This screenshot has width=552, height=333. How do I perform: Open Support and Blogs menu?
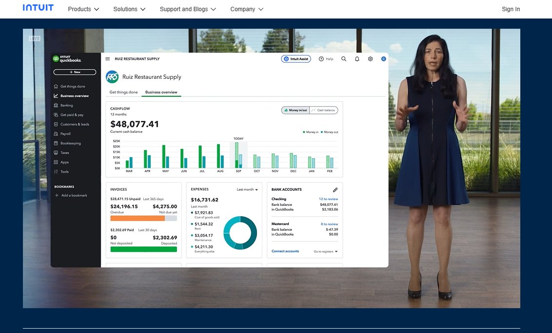pyautogui.click(x=188, y=9)
